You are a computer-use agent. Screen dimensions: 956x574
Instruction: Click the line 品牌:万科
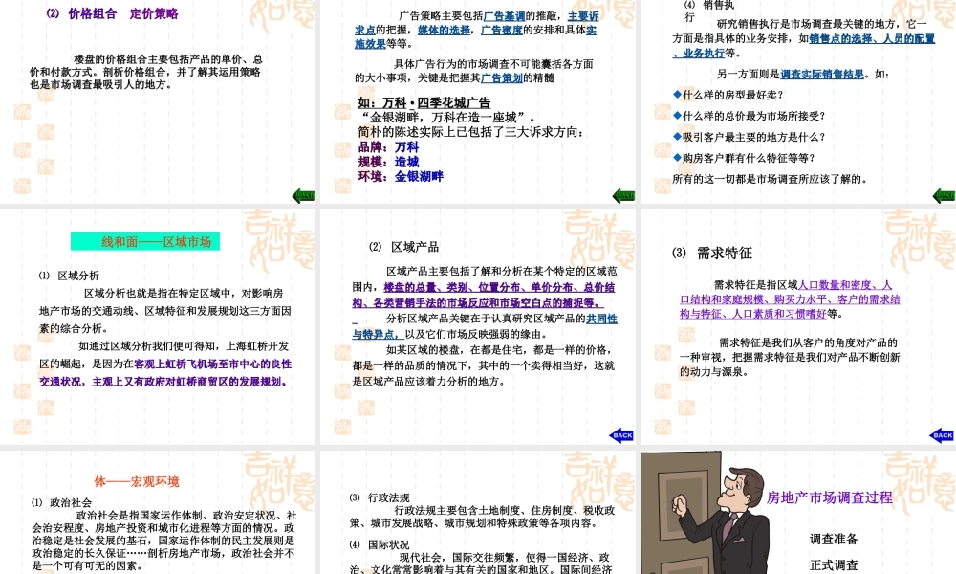[388, 147]
